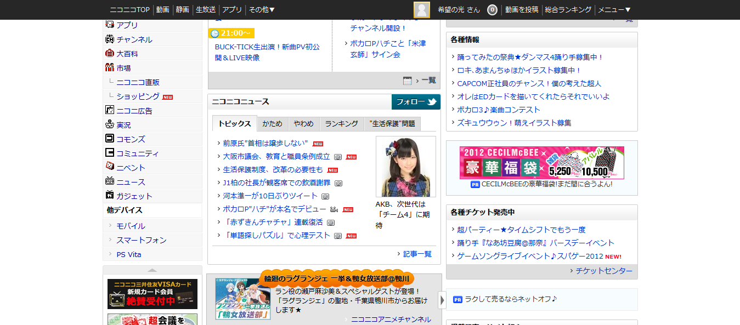
Task: Click the ニコニコ広告 sidebar icon
Action: point(109,110)
